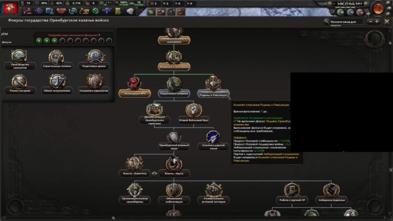The width and height of the screenshot is (393, 221).
Task: Click the stability value 49%
Action: 44,3
